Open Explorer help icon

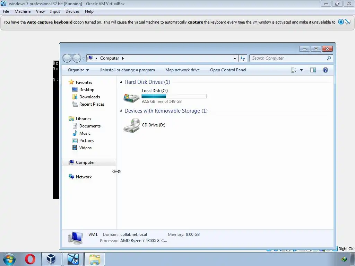pos(325,70)
